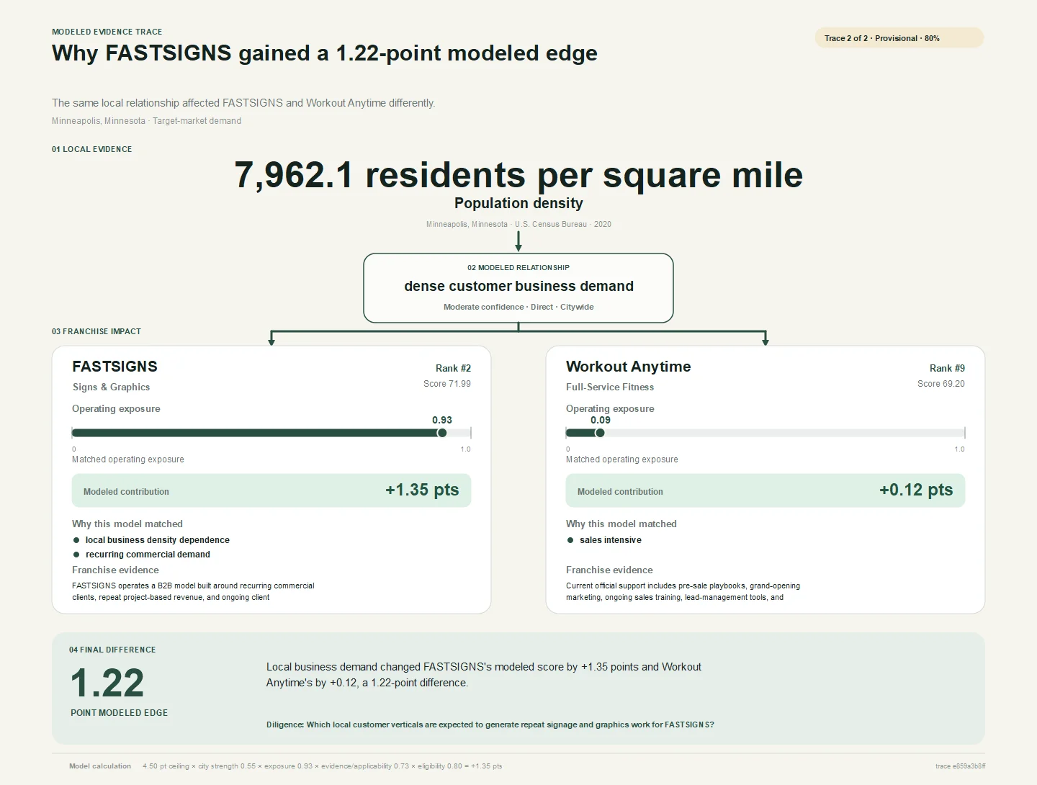1037x785 pixels.
Task: Open the FASTSIGNS "Modeled contribution" +1.35 pts box
Action: pyautogui.click(x=271, y=490)
